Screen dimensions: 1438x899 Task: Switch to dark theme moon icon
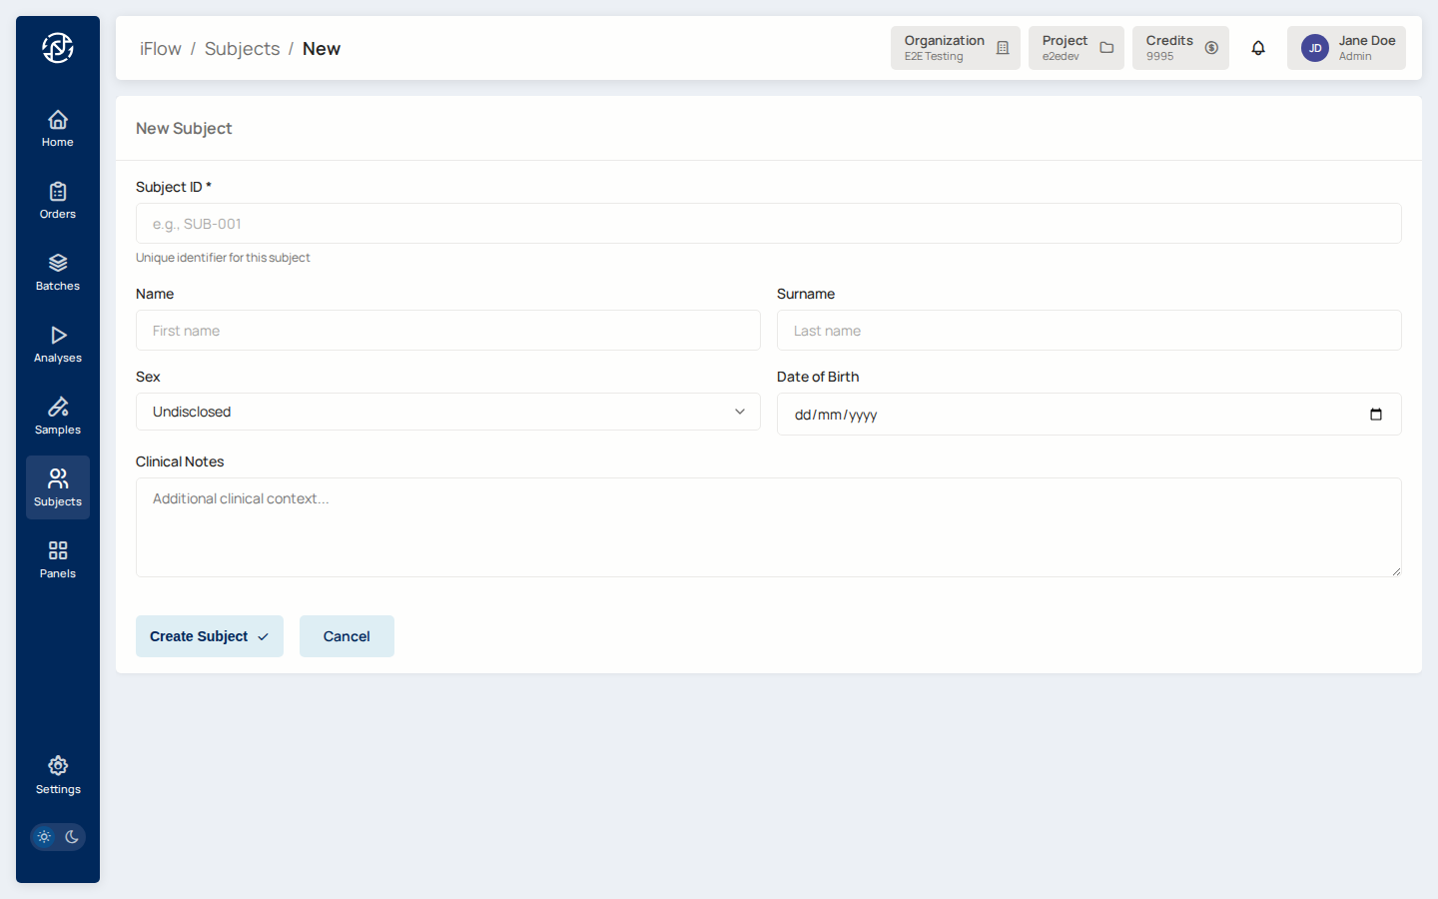pyautogui.click(x=72, y=837)
